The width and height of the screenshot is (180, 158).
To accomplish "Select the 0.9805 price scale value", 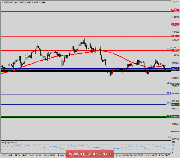I will [x=175, y=93].
